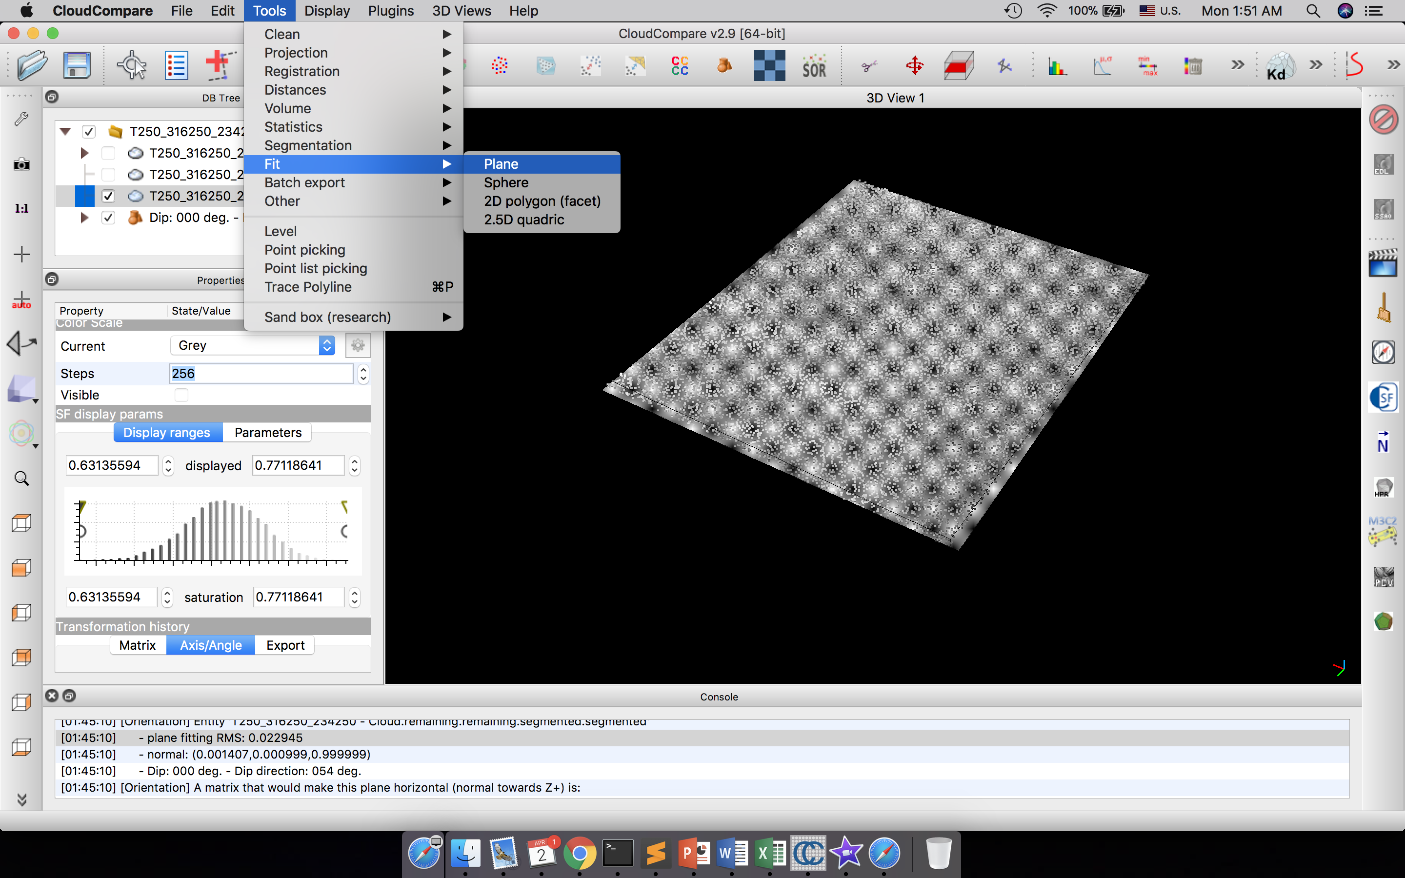Click the M3C2 plugin icon
Image resolution: width=1405 pixels, height=878 pixels.
pos(1383,531)
